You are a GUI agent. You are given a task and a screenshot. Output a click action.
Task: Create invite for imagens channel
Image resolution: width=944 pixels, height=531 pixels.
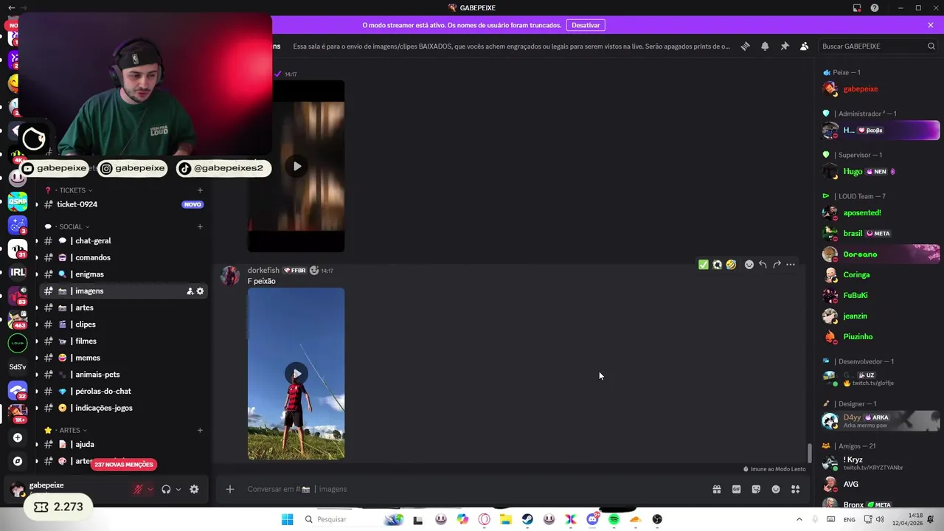pos(190,291)
